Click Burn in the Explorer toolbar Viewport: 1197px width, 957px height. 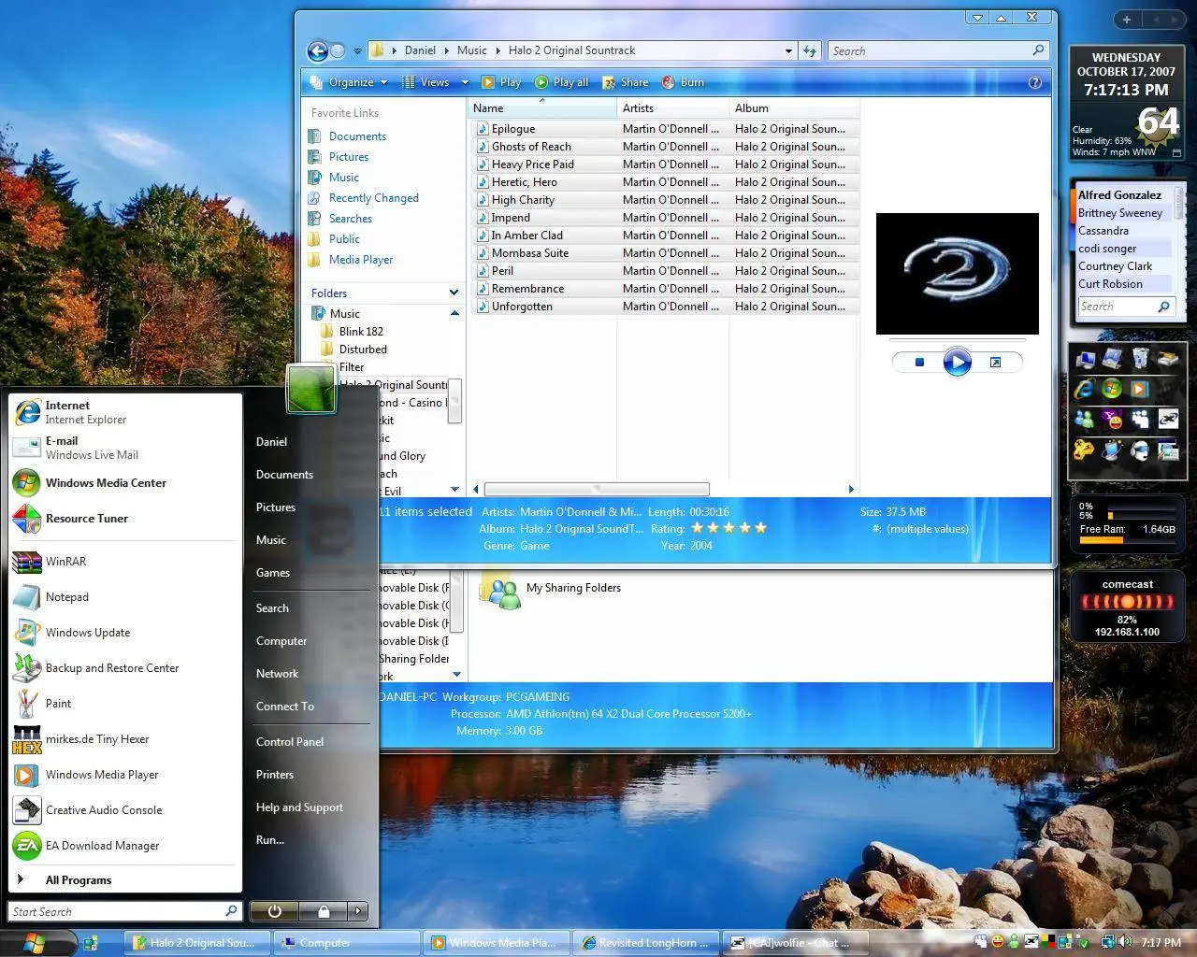(683, 82)
